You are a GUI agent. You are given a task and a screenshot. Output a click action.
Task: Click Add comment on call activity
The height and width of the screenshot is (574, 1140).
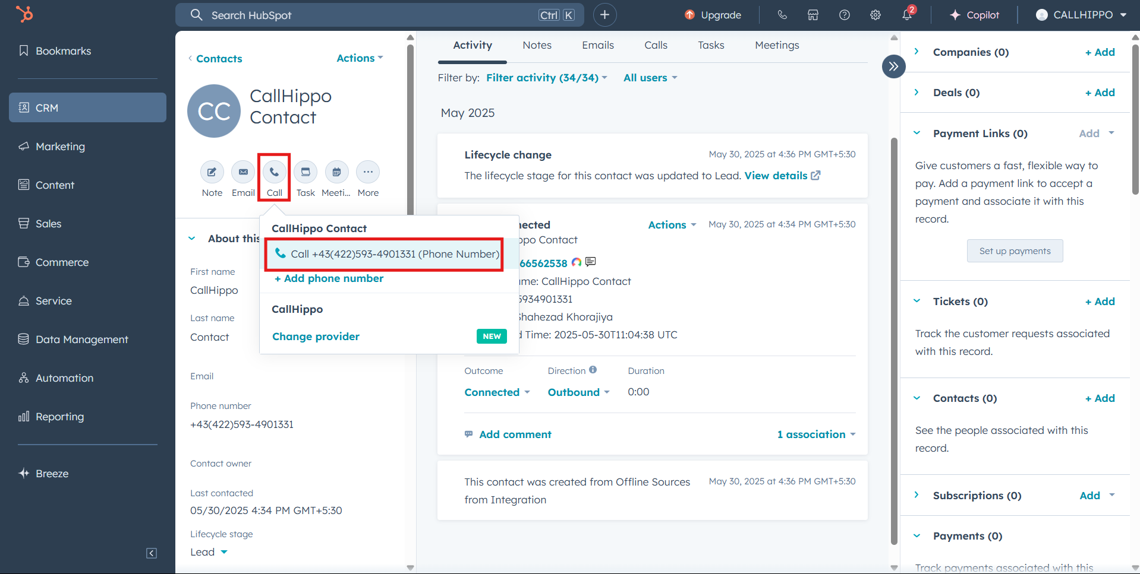tap(508, 435)
